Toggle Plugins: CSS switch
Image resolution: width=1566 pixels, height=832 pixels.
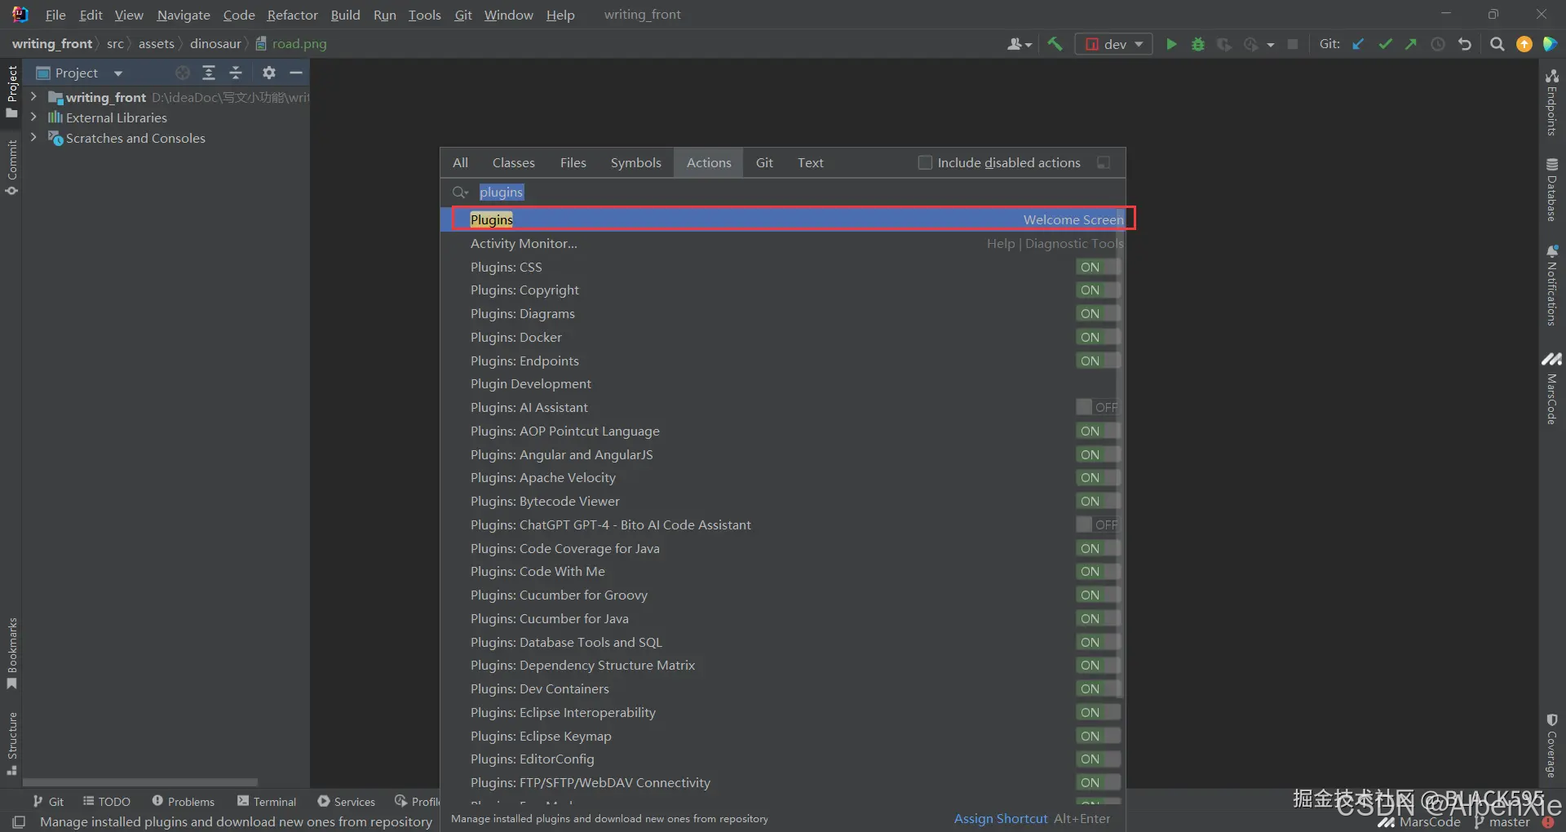[1097, 267]
